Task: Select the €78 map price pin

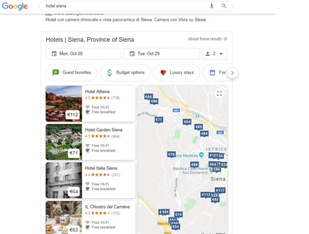Action: click(x=171, y=154)
